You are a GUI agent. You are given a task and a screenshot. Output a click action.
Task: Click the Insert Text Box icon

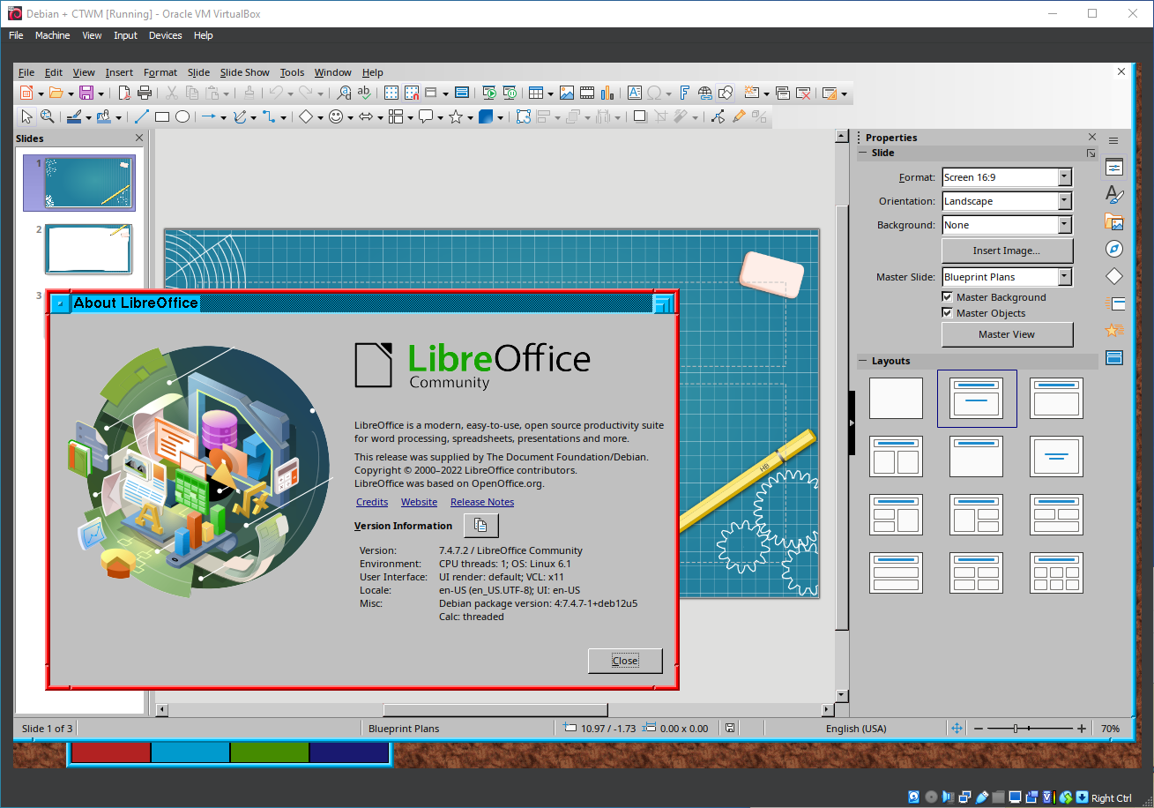[x=634, y=93]
